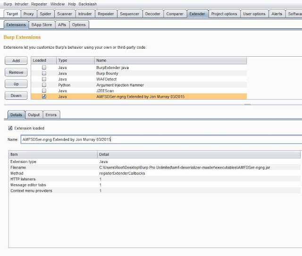This screenshot has height=256, width=302.
Task: Toggle Loaded checkbox for Burp Bounty
Action: [x=44, y=73]
